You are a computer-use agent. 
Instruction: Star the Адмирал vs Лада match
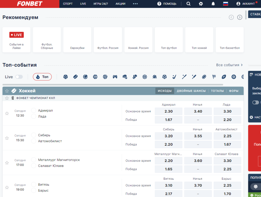click(7, 114)
